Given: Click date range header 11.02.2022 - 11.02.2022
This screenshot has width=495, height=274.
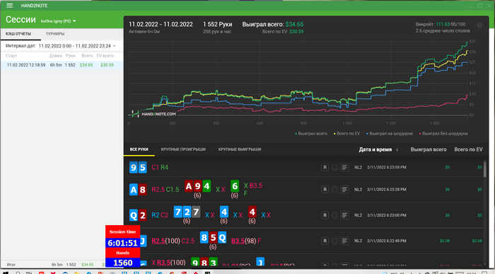Looking at the screenshot, I should pyautogui.click(x=161, y=24).
